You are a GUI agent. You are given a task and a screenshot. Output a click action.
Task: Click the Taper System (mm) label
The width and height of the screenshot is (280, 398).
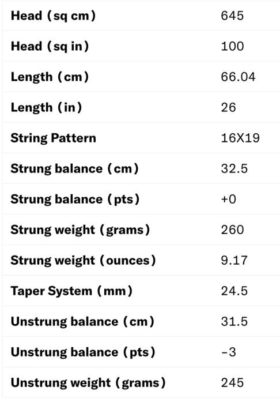[x=71, y=291]
